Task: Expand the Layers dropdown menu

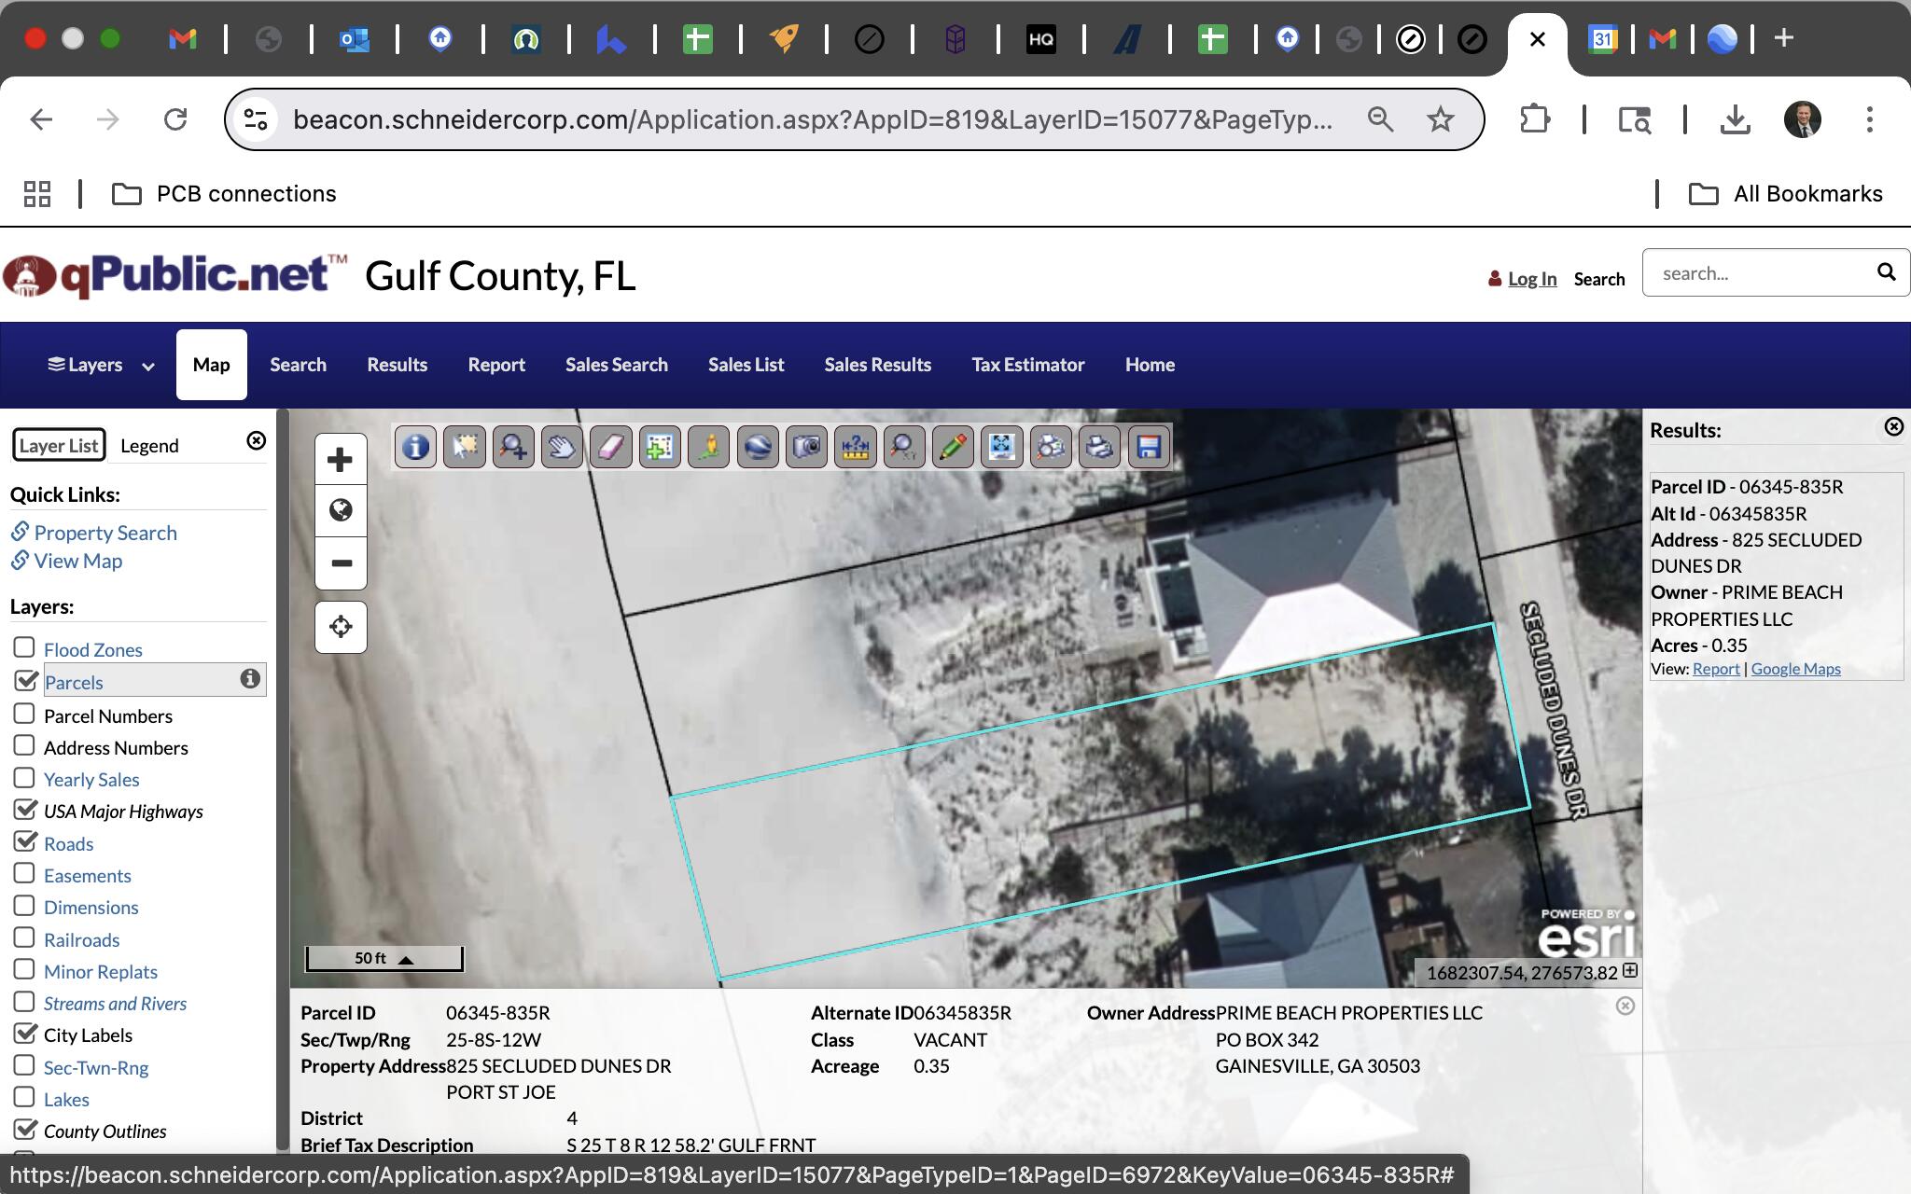Action: [x=100, y=365]
